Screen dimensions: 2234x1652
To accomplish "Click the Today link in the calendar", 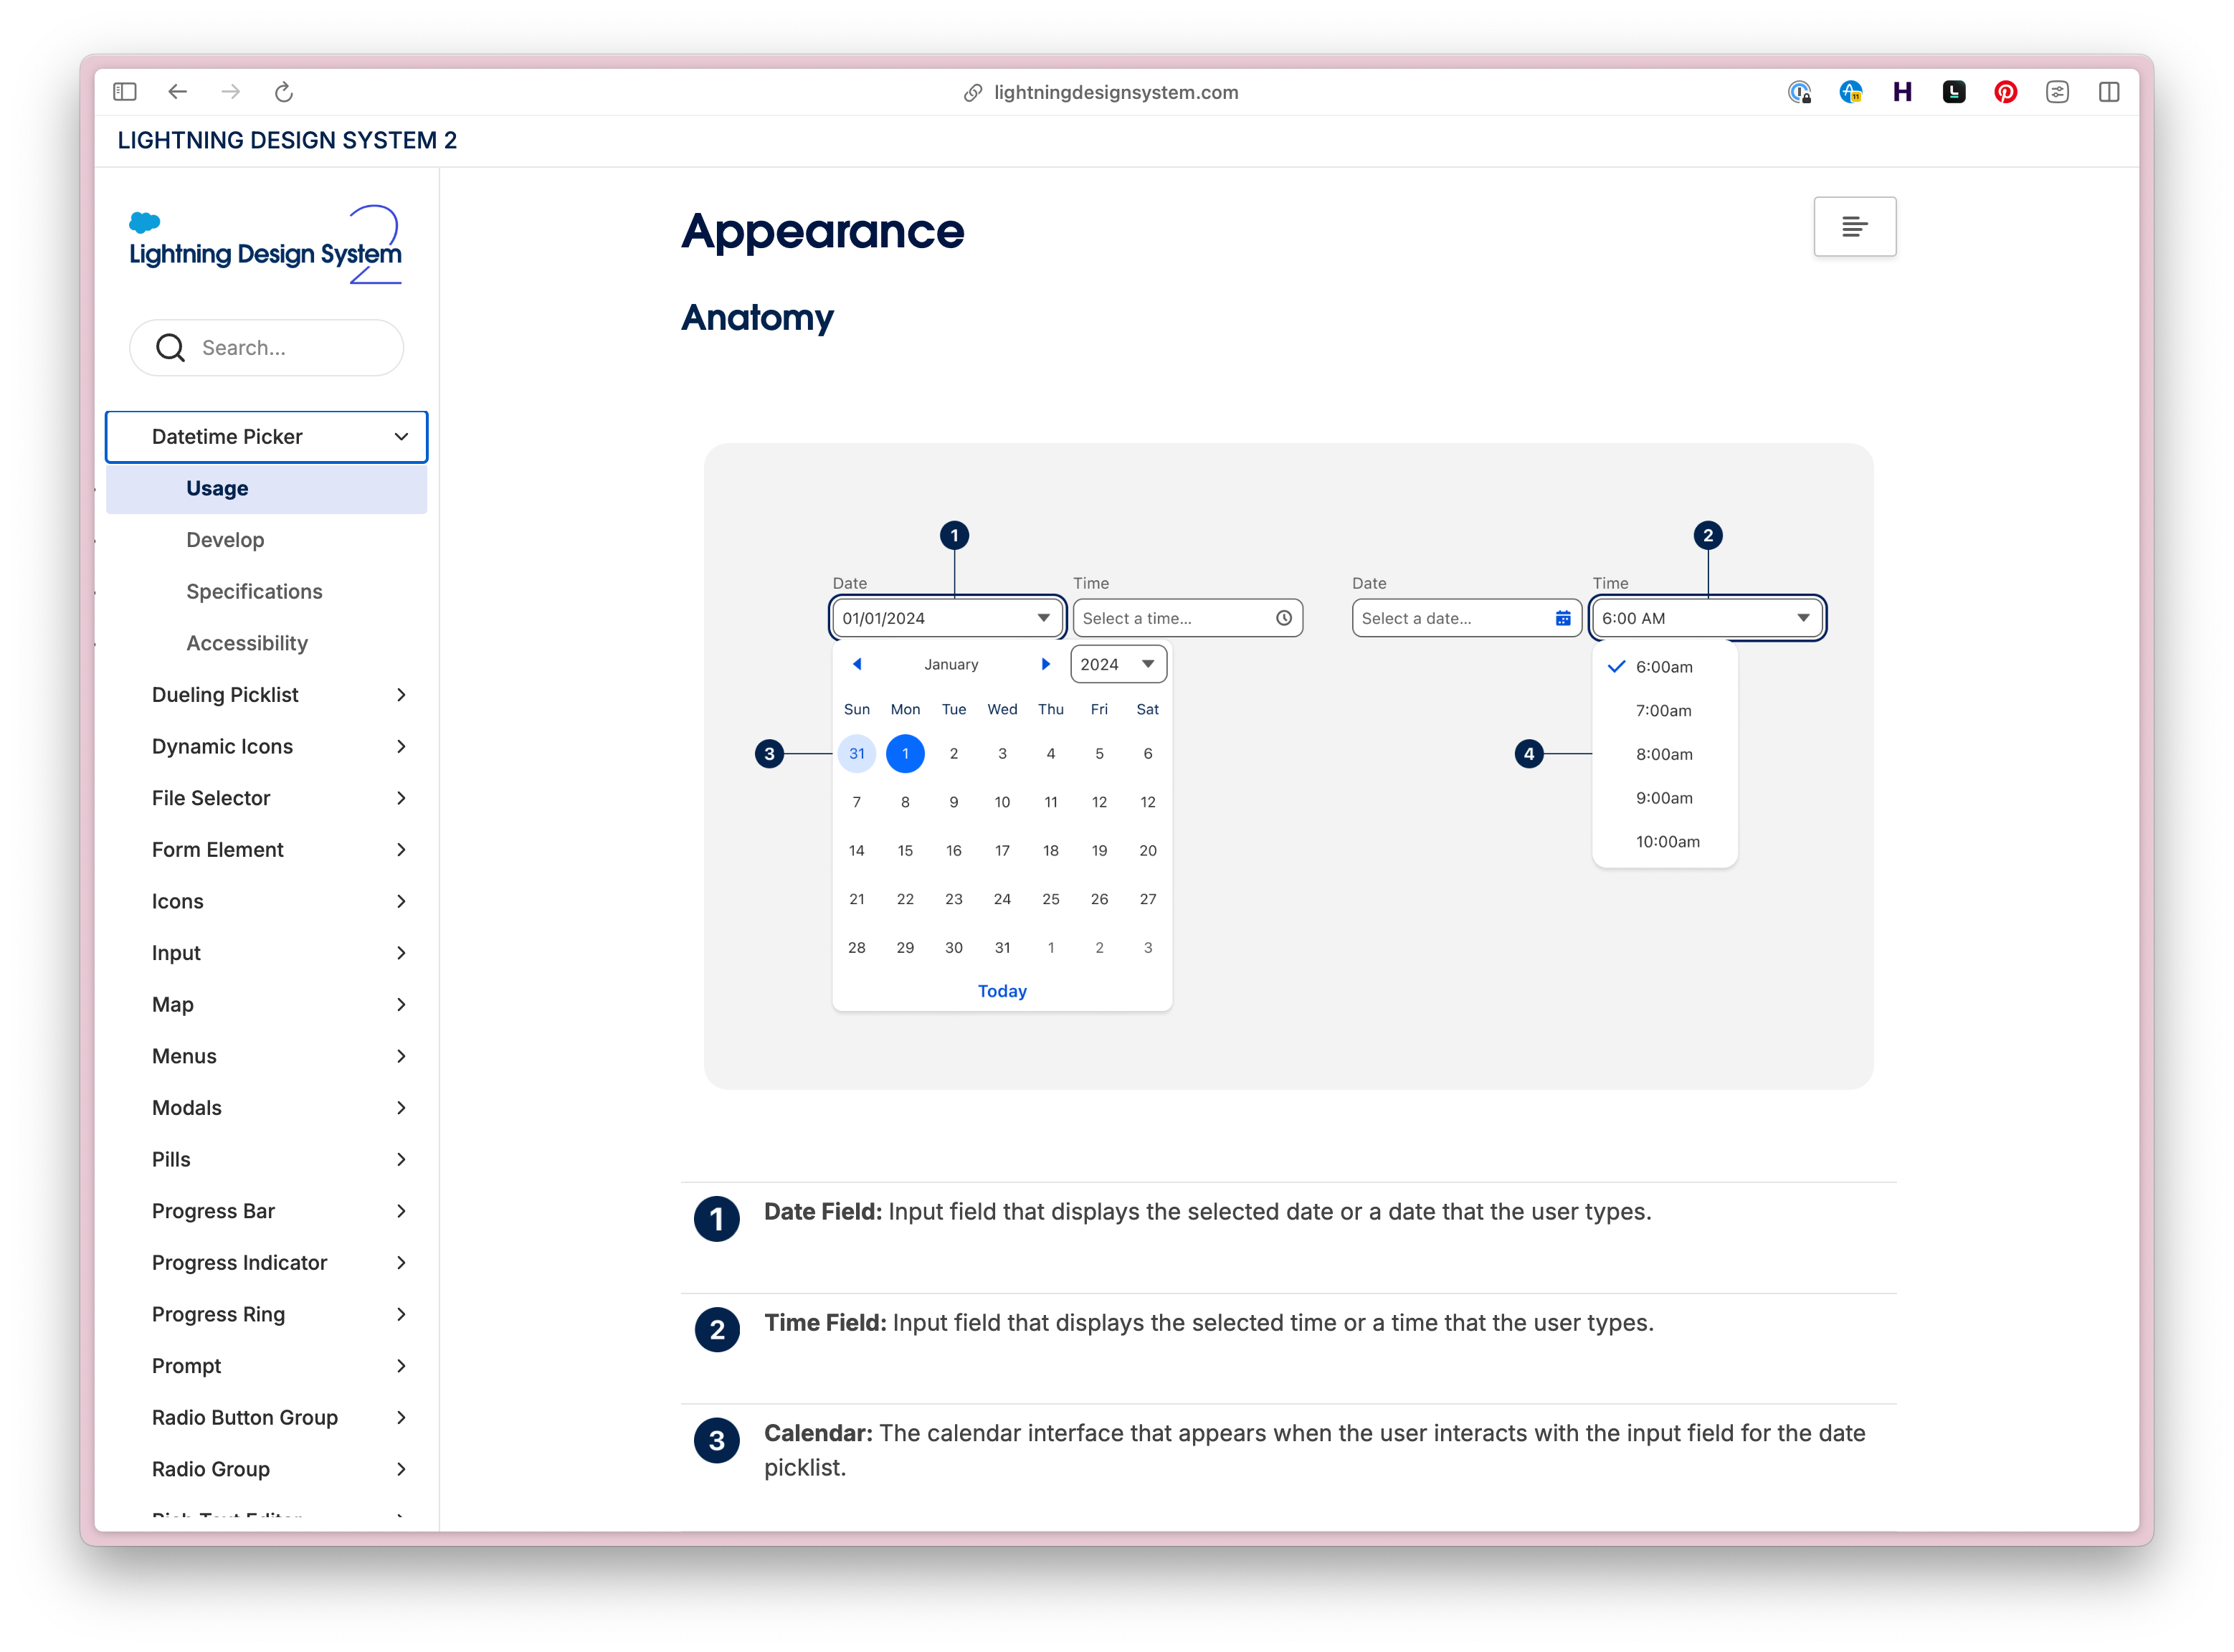I will [1002, 991].
